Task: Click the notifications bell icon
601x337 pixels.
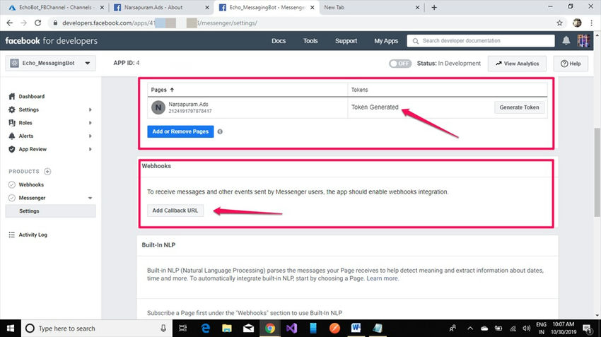Action: pyautogui.click(x=566, y=40)
